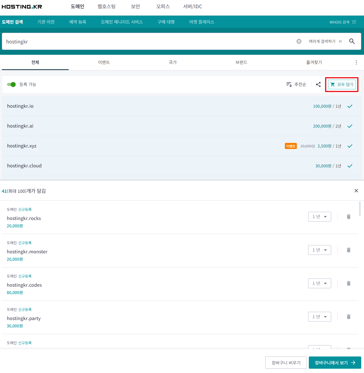Screen dimensions: 364x373
Task: Open the three-dot more options menu
Action: (x=356, y=62)
